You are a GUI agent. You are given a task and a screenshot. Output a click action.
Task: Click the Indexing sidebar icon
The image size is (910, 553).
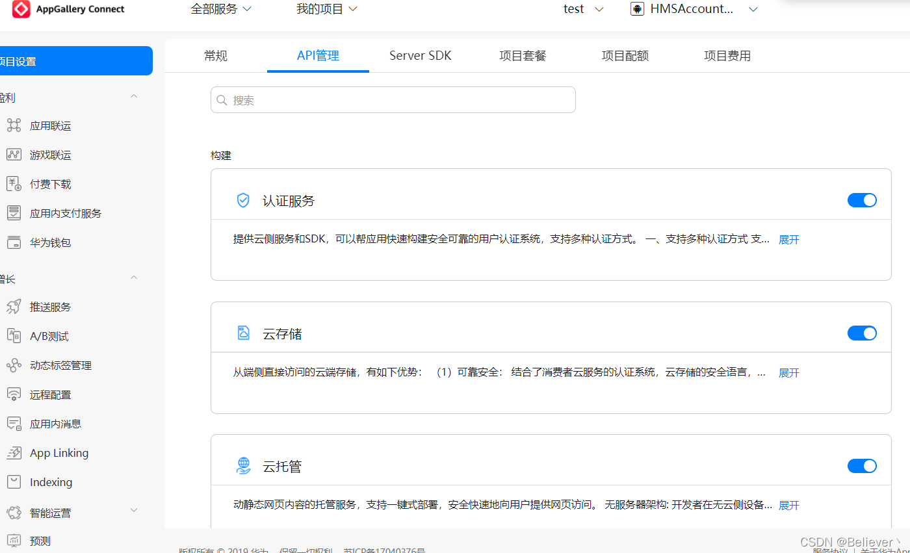14,482
